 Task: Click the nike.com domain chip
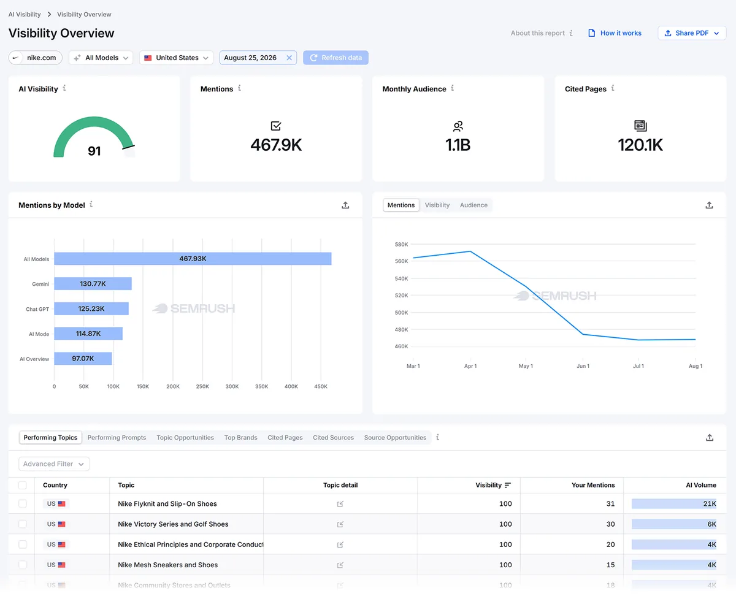pyautogui.click(x=35, y=58)
